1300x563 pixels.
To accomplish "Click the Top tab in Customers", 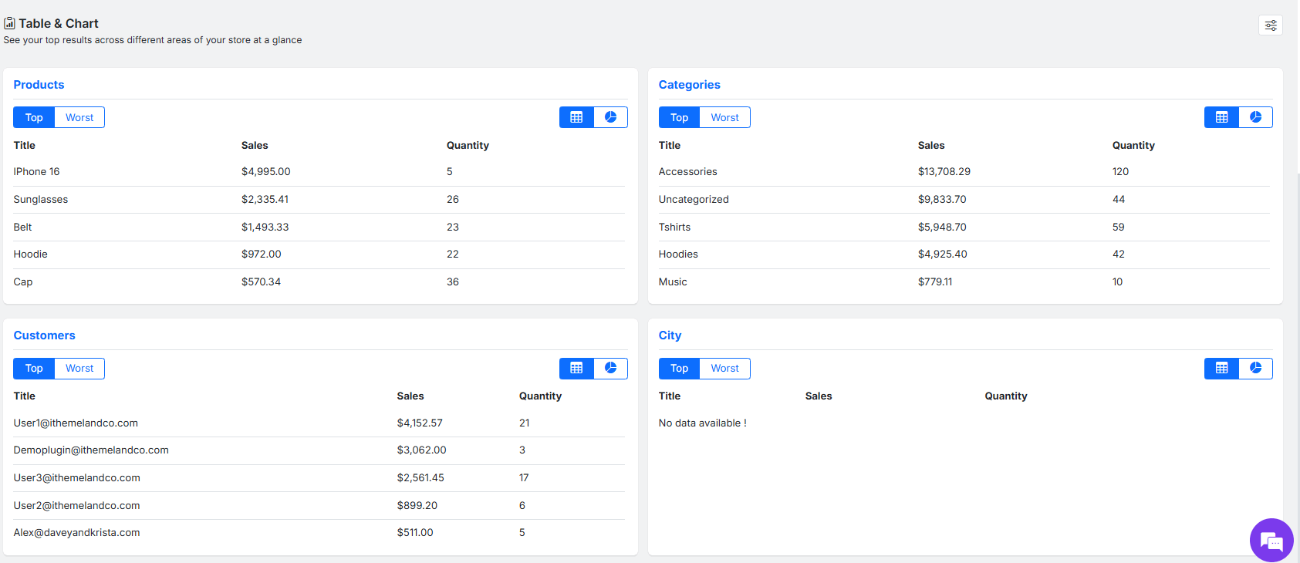I will [34, 368].
